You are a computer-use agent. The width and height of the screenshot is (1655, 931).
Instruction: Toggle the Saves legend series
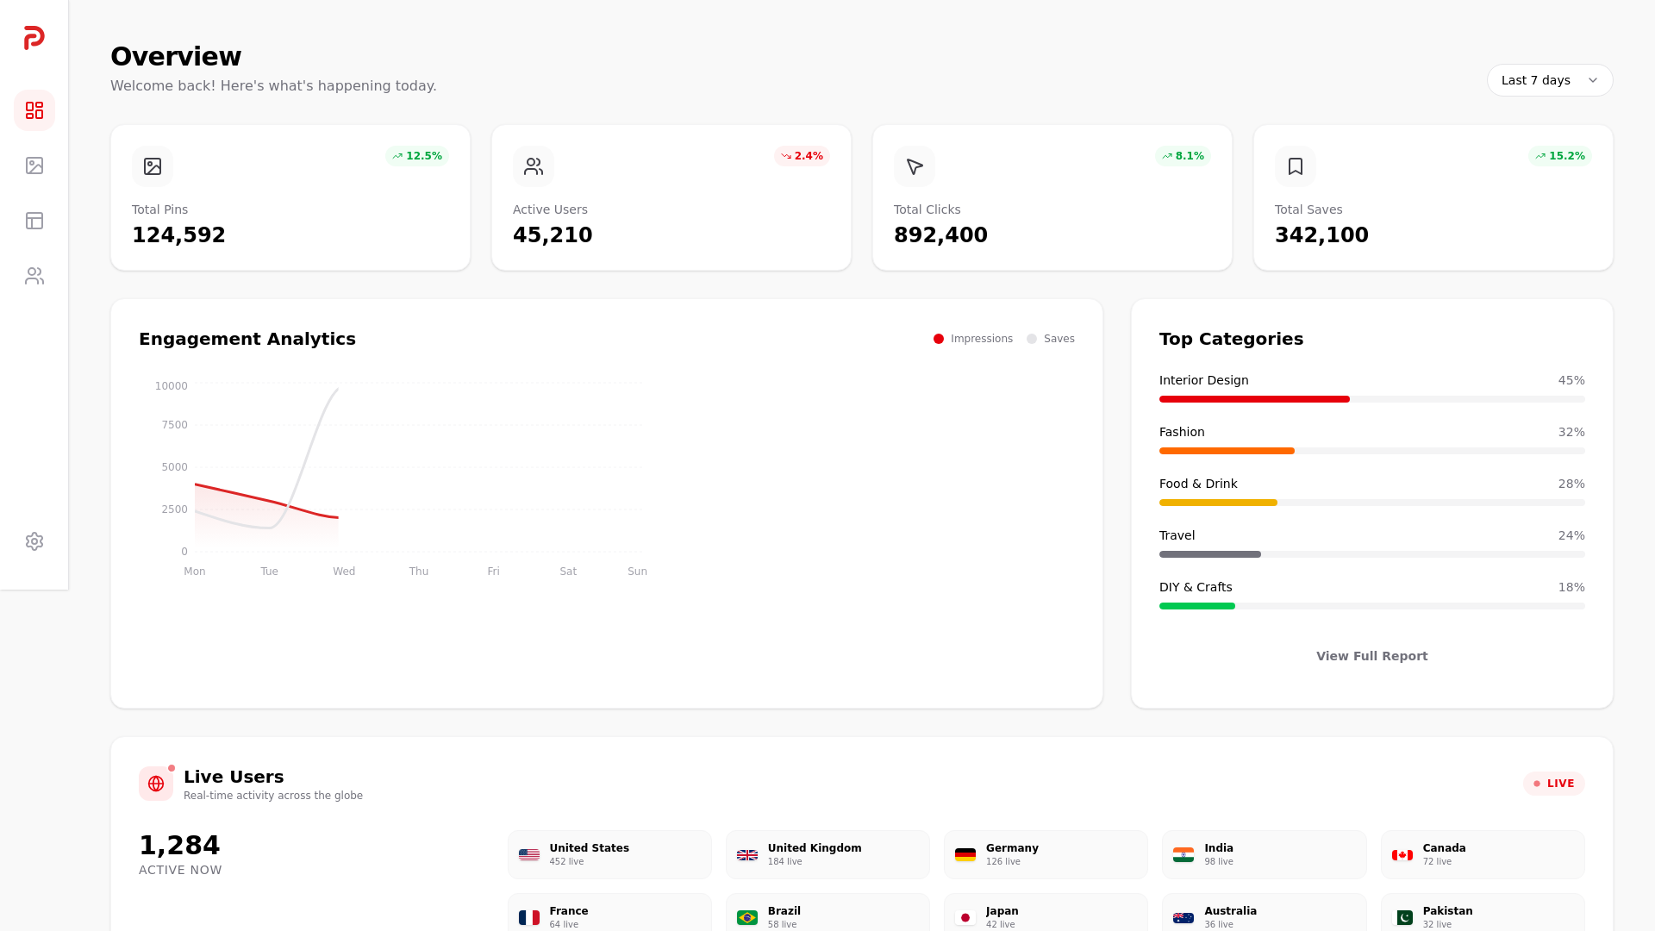1051,339
